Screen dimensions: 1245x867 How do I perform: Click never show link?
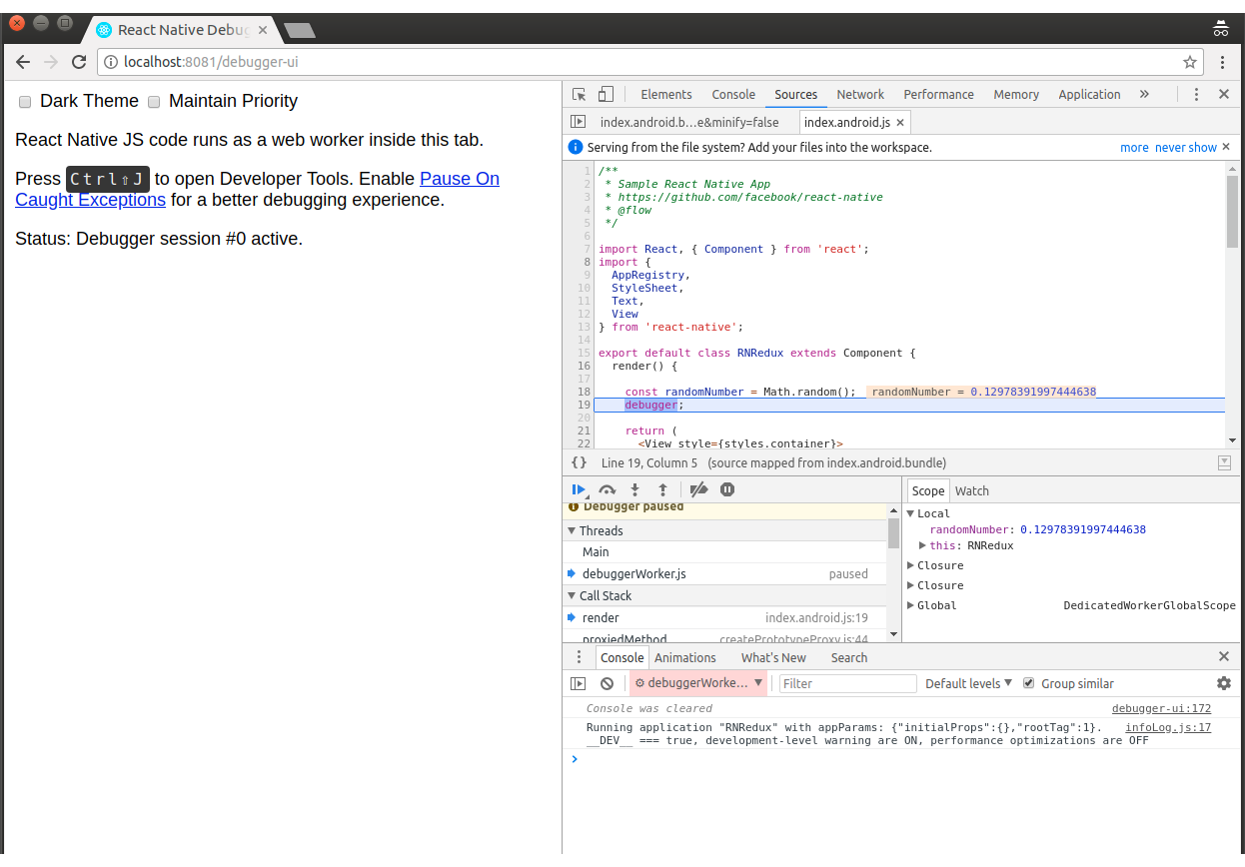click(x=1186, y=147)
